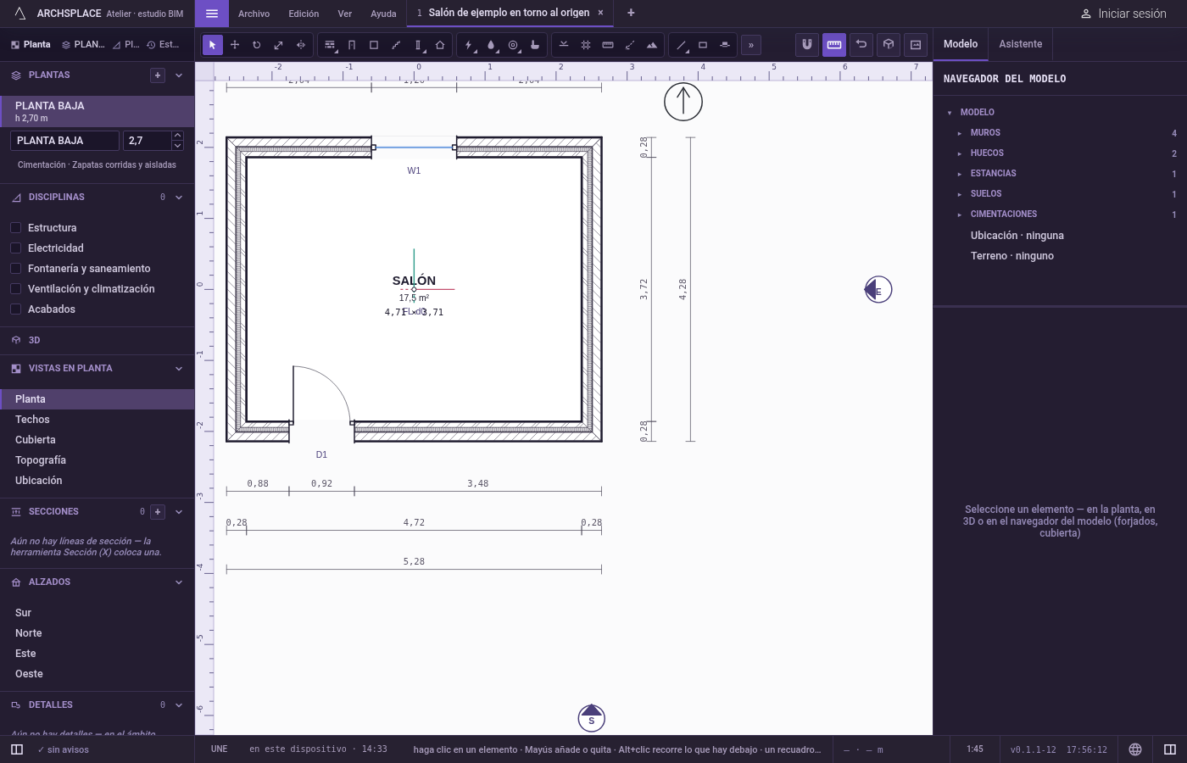Open the plumbing water drop tool

491,45
